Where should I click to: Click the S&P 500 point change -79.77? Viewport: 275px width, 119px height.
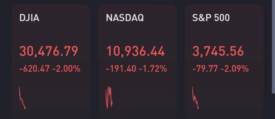[205, 69]
